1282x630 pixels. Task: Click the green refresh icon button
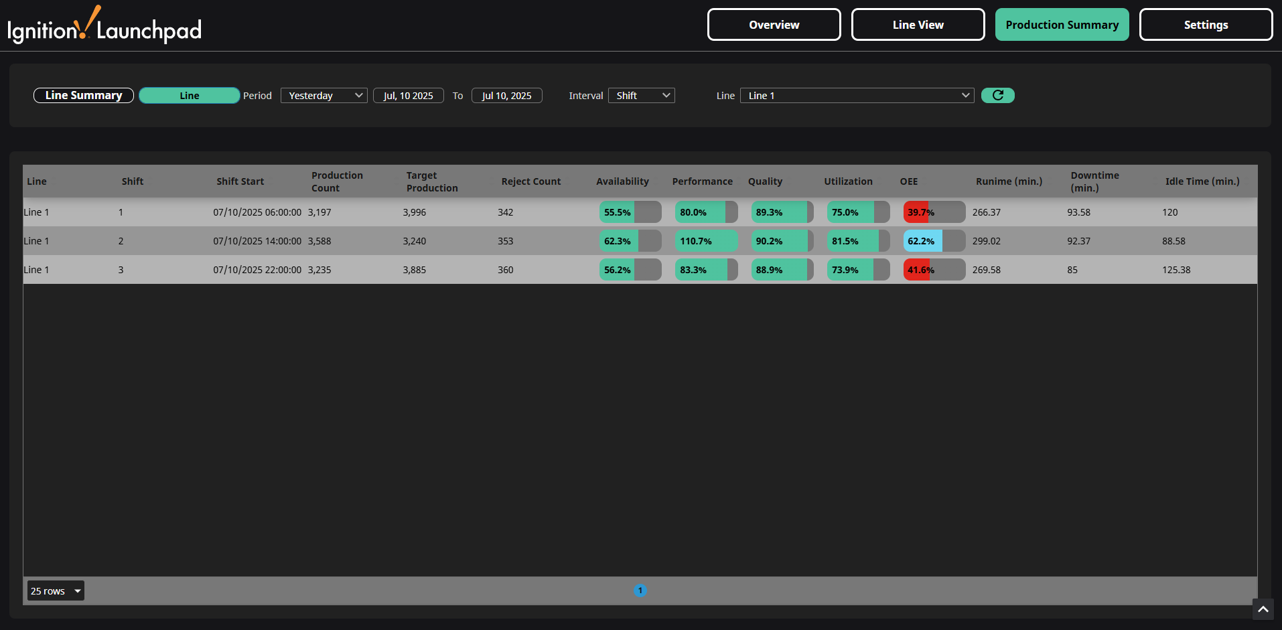(x=997, y=95)
